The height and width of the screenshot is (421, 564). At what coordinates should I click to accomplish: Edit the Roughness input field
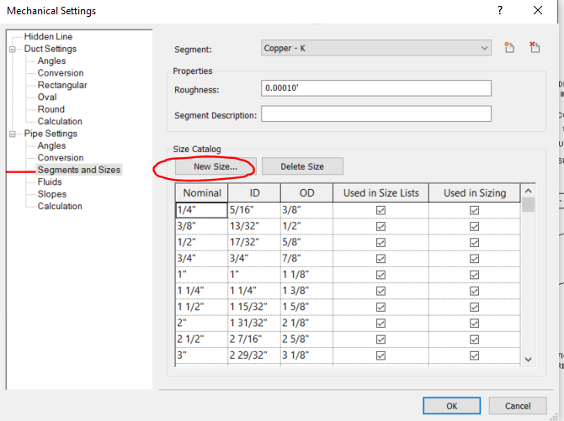tap(376, 88)
